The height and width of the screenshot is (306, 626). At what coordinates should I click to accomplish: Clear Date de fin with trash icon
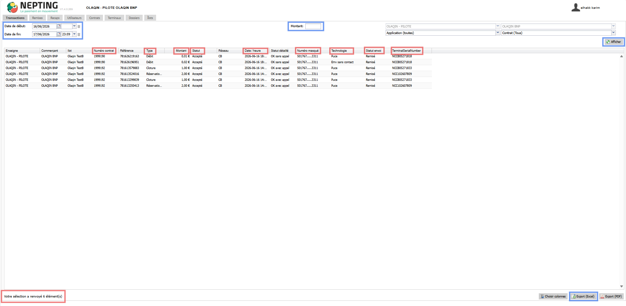coord(79,34)
